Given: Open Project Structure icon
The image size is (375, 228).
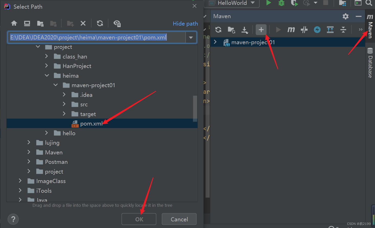Looking at the screenshot, I should (343, 3).
